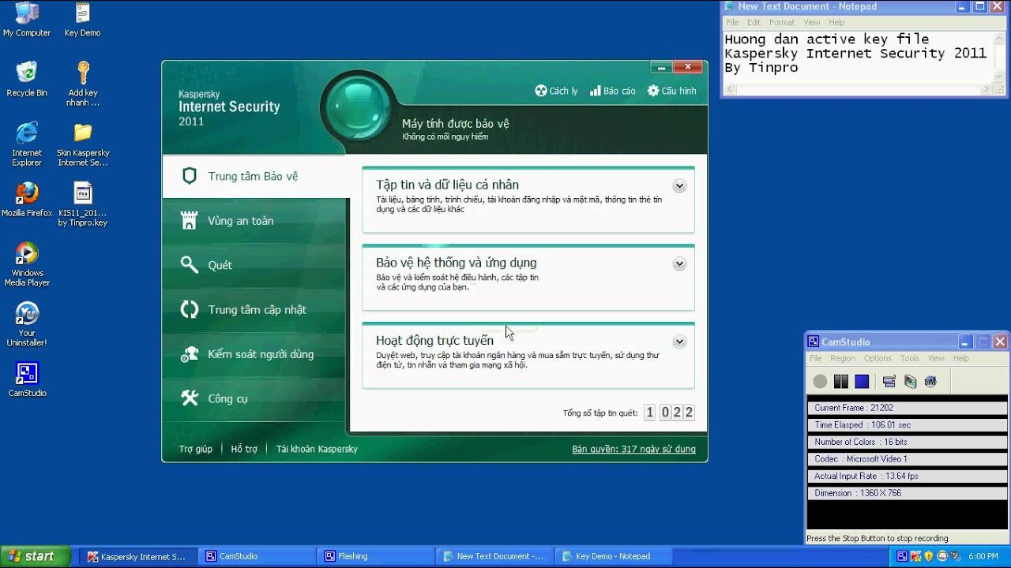1011x568 pixels.
Task: Expand Bảo vệ hệ thống và ứng dụng
Action: coord(679,264)
